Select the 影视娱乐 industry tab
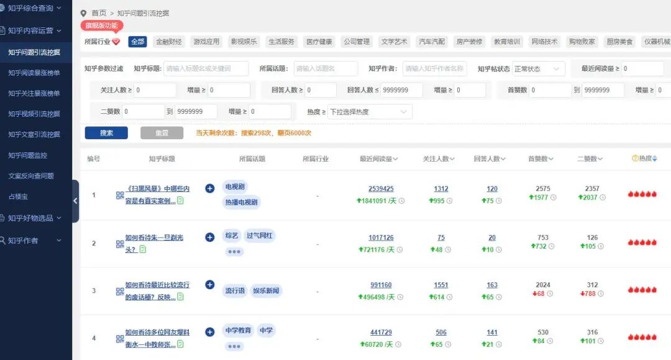Viewport: 671px width, 360px height. coord(244,42)
